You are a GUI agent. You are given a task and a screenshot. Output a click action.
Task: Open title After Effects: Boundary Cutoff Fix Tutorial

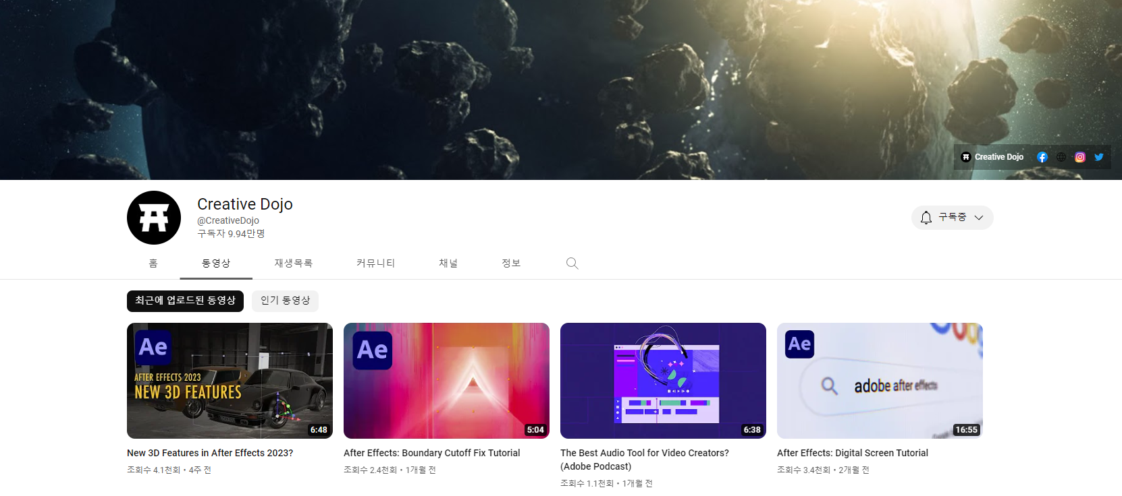pyautogui.click(x=432, y=453)
